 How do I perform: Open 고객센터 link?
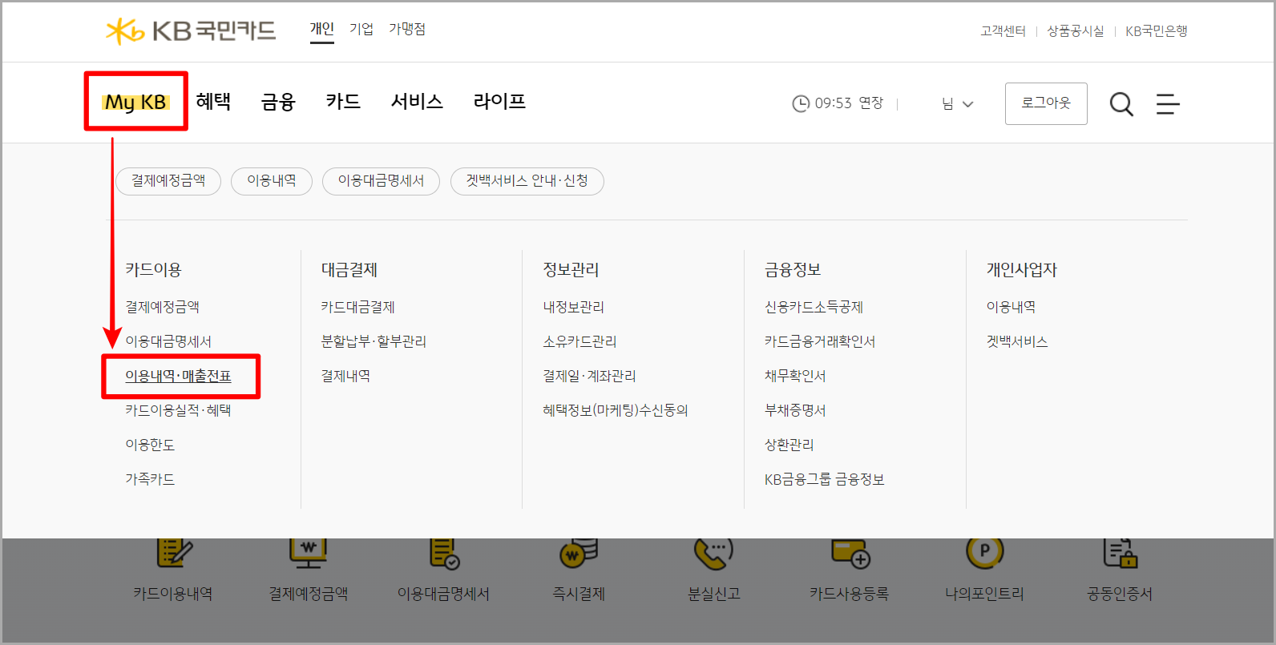click(x=1003, y=31)
